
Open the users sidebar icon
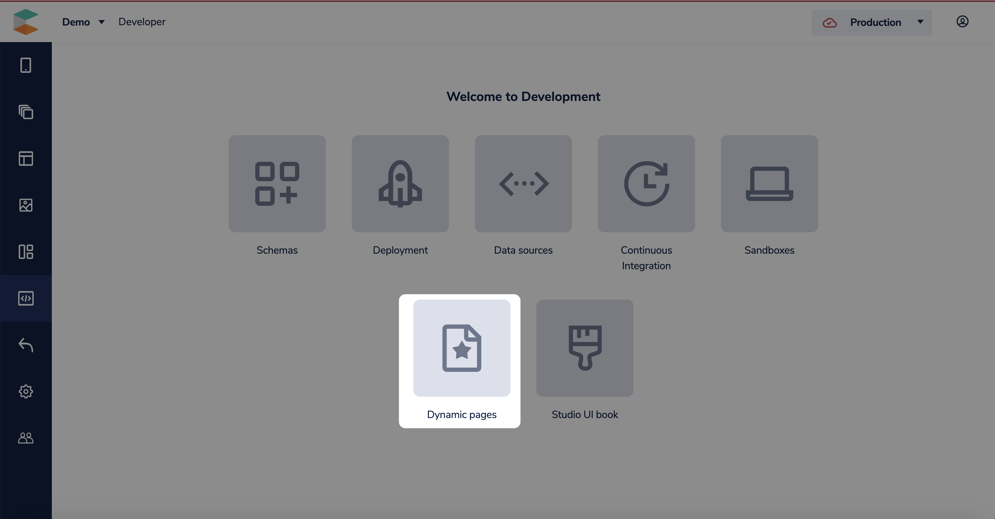(26, 438)
